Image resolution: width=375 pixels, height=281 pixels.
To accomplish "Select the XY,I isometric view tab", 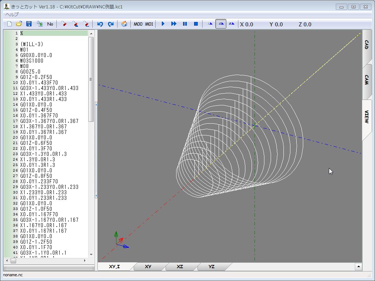I will [115, 267].
